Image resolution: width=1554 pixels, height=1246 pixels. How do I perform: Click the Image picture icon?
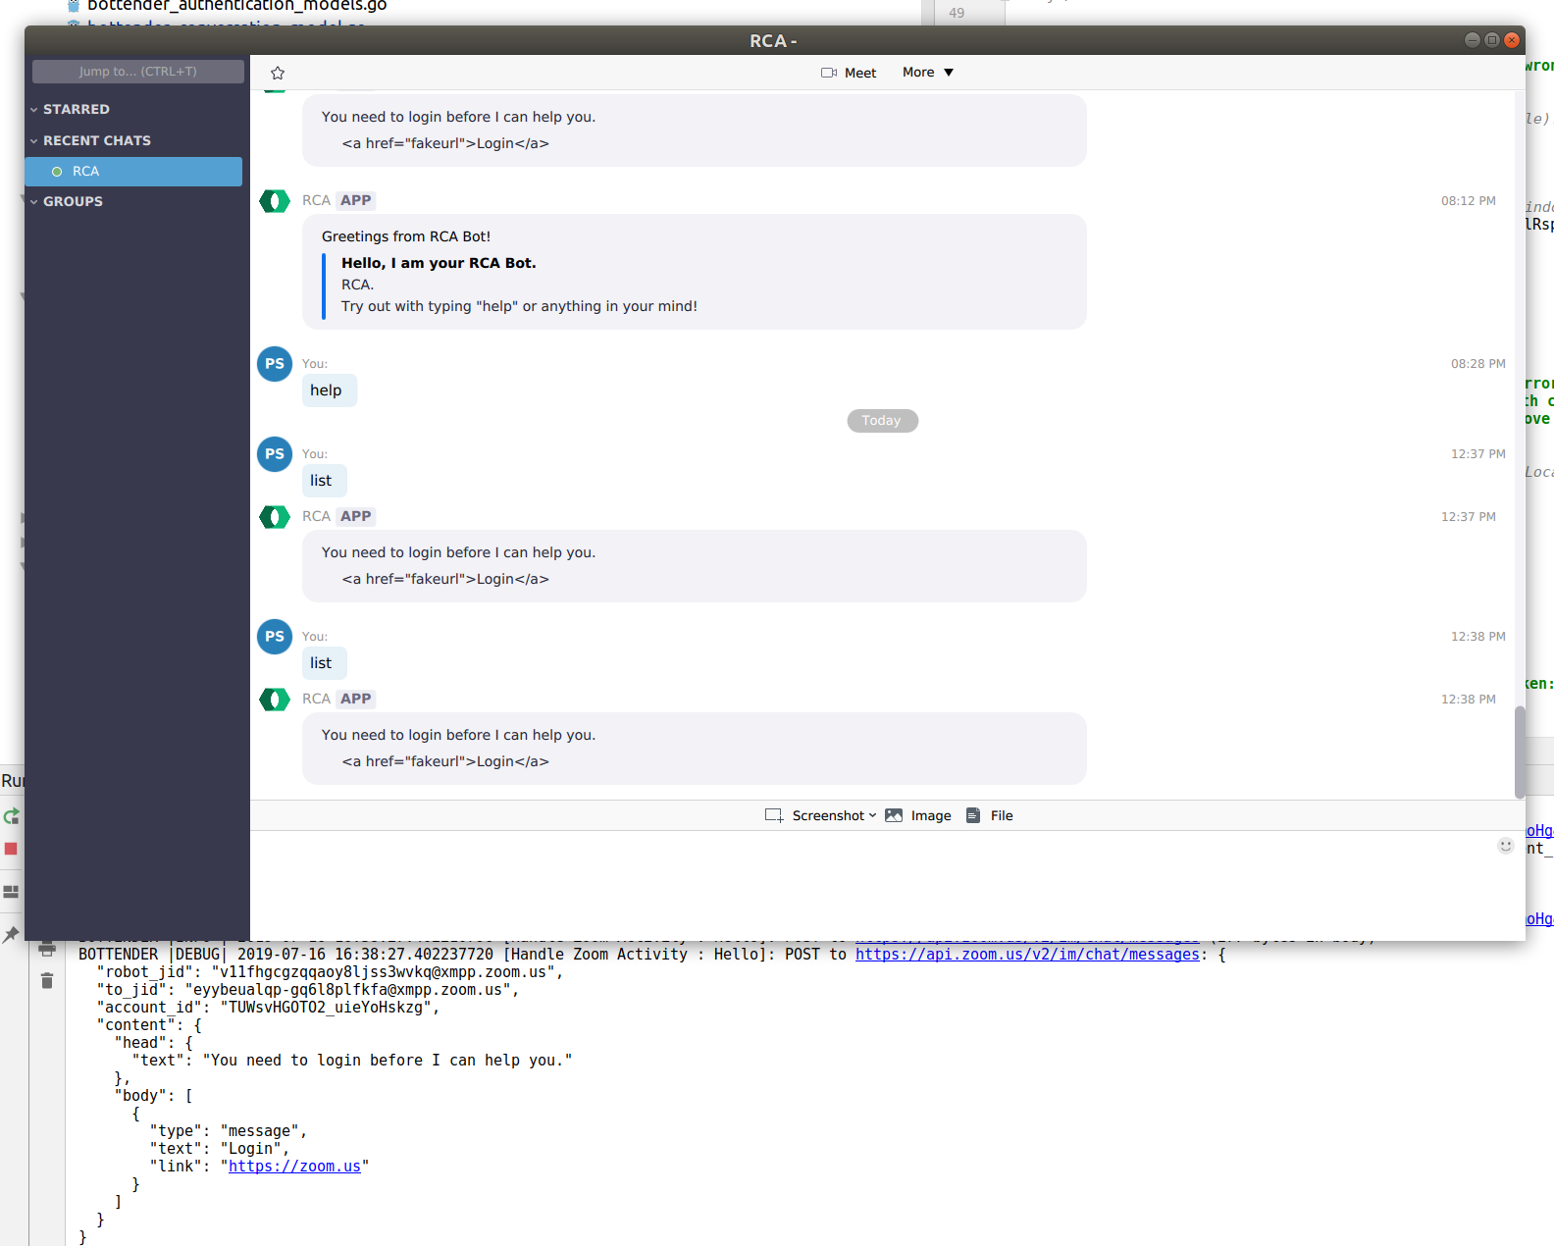click(x=894, y=815)
